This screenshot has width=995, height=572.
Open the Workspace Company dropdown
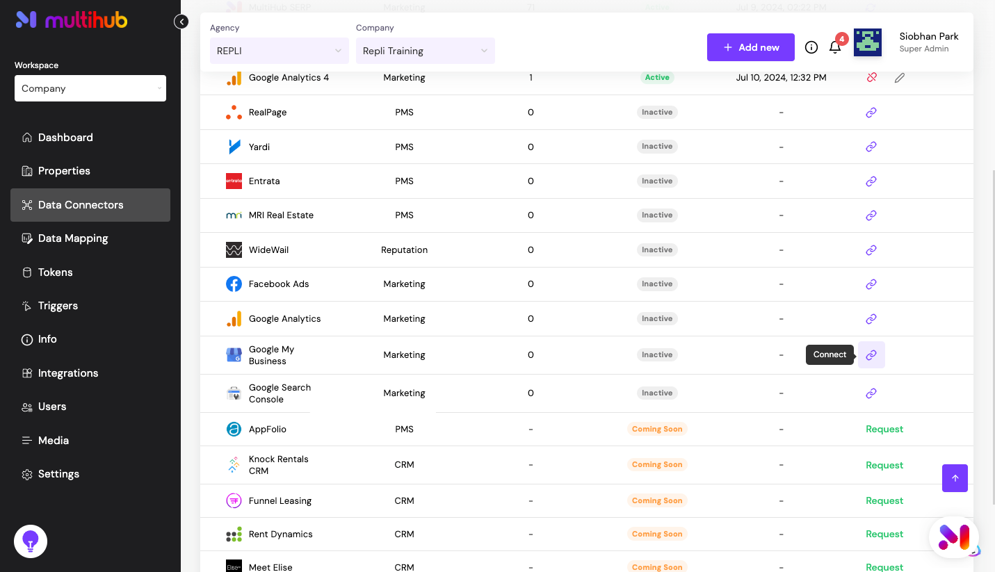(x=90, y=88)
